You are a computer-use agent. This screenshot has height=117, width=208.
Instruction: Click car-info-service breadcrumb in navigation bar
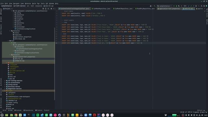pyautogui.click(x=19, y=6)
